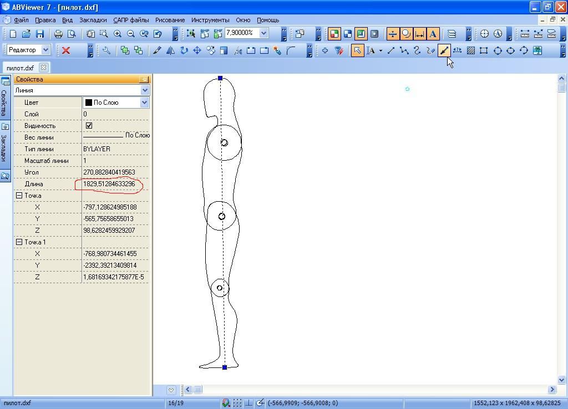This screenshot has width=568, height=409.
Task: Open the zoom percentage dropdown
Action: click(264, 33)
